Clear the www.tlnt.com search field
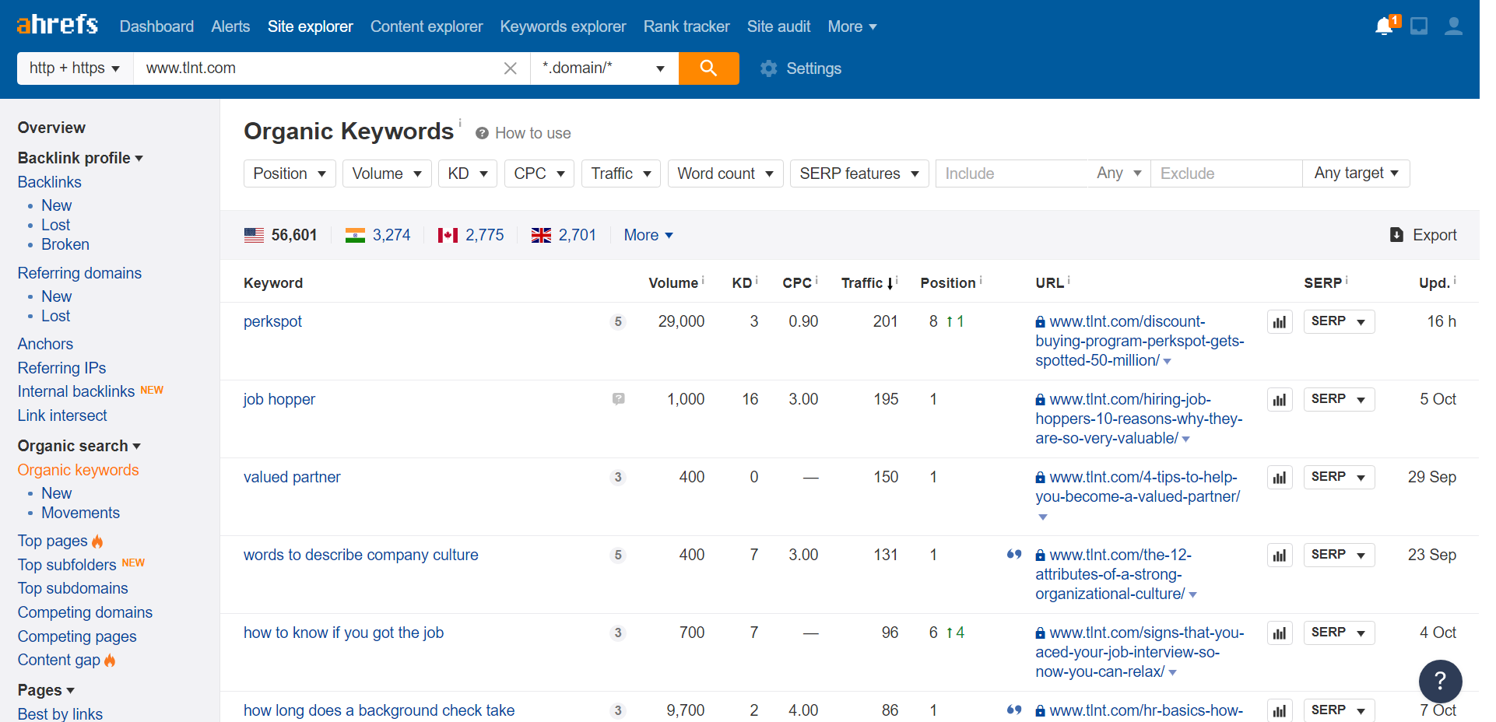Screen dimensions: 1496x722 (x=511, y=68)
